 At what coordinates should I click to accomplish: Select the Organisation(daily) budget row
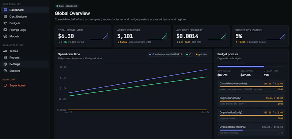point(251,115)
